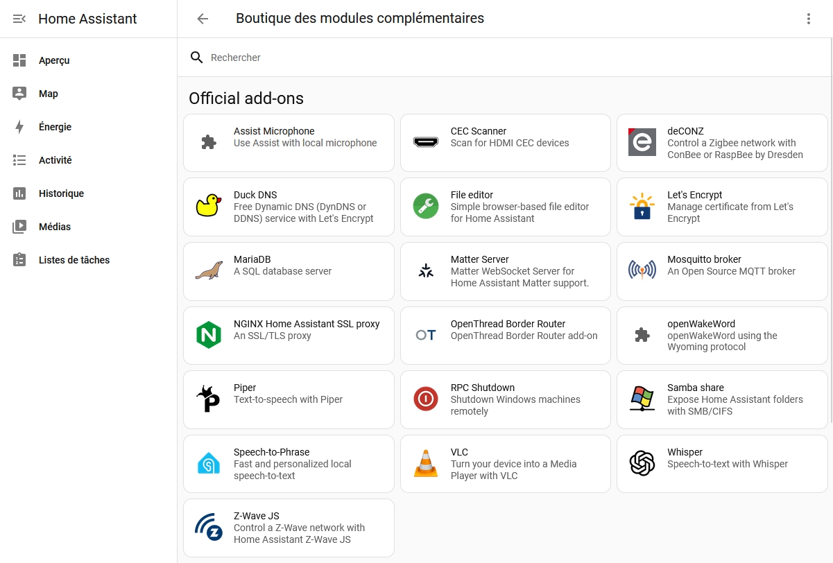Open Listes de tâches in the sidebar
The image size is (833, 563).
[x=74, y=260]
